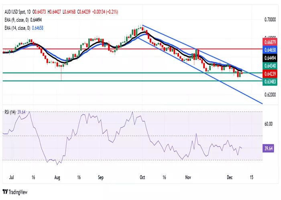Click the Aug marker on time axis
The height and width of the screenshot is (200, 281).
tap(57, 178)
